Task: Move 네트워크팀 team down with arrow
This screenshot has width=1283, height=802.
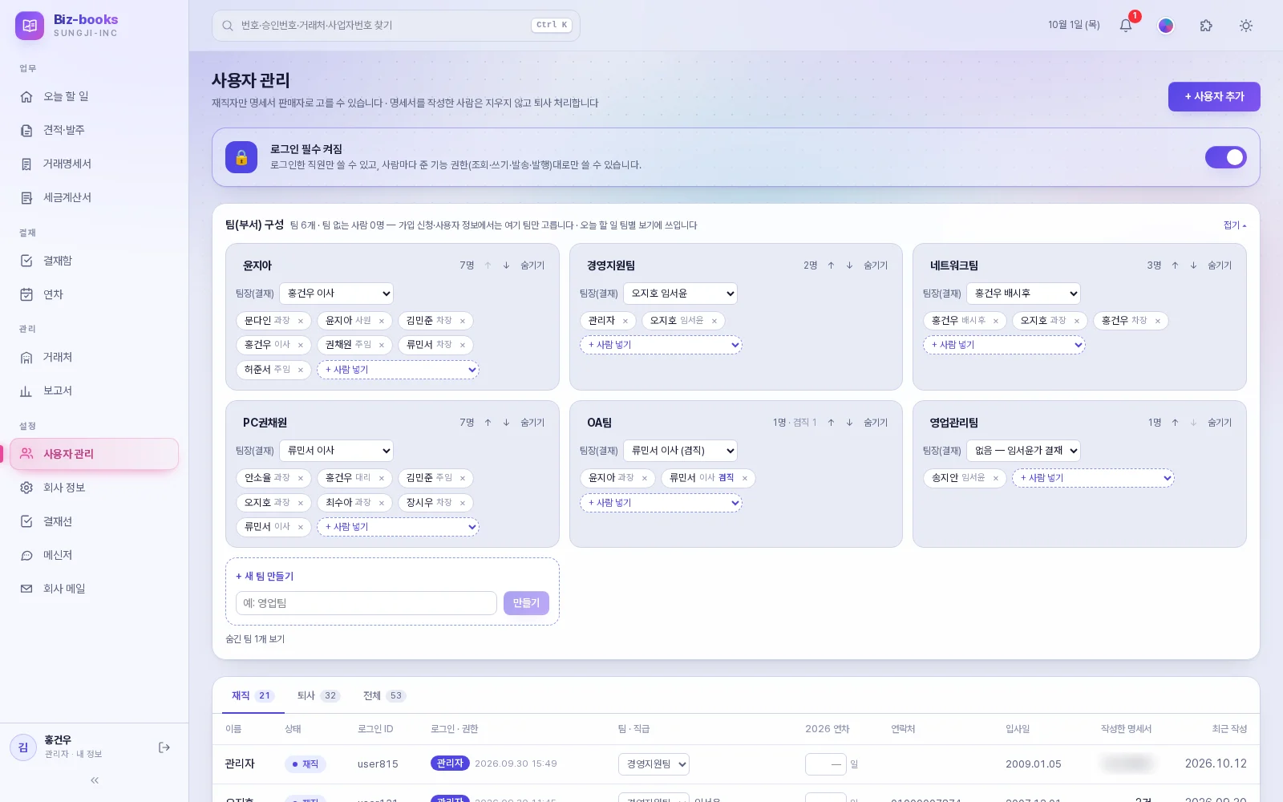Action: 1193,265
